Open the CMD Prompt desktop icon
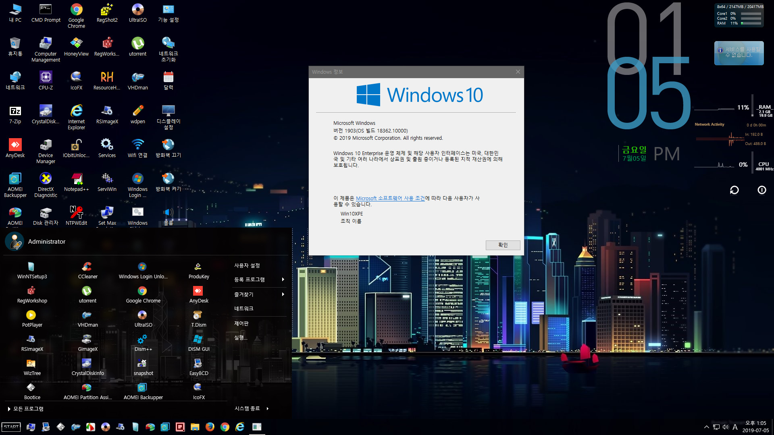 click(46, 13)
